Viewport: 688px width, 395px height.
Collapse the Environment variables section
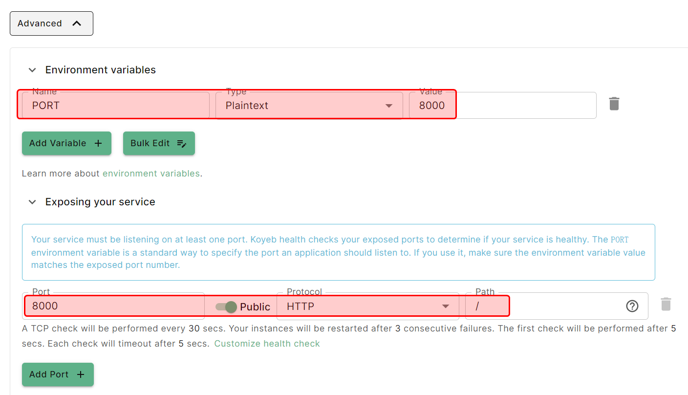pos(32,70)
